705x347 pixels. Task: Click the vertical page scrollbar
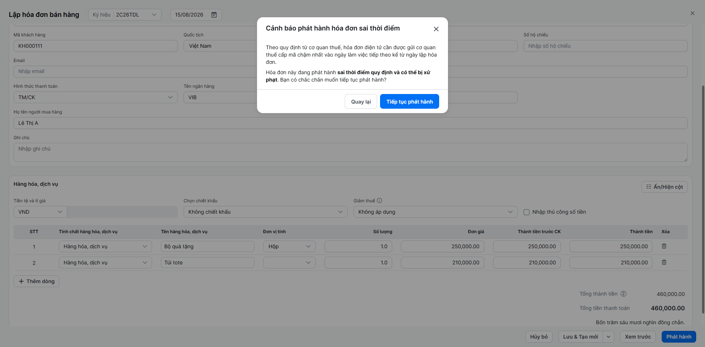click(703, 199)
